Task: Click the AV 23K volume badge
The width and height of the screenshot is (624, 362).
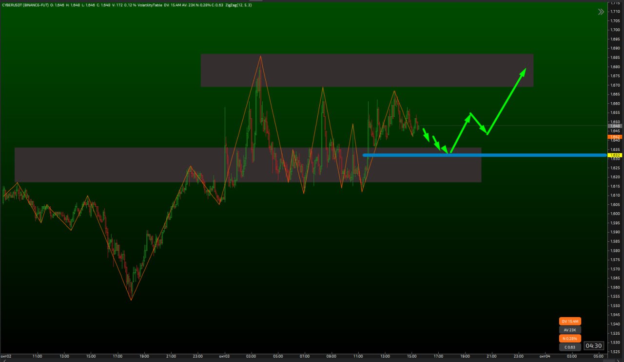Action: (x=570, y=330)
